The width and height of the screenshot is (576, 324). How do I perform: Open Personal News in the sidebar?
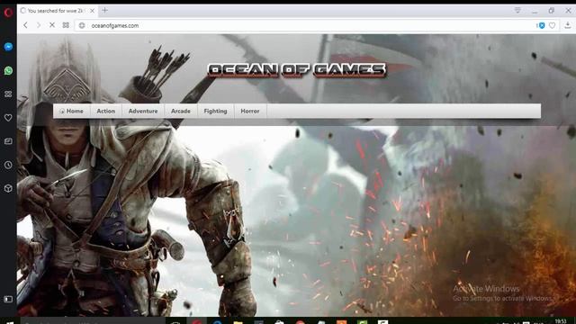pyautogui.click(x=8, y=141)
